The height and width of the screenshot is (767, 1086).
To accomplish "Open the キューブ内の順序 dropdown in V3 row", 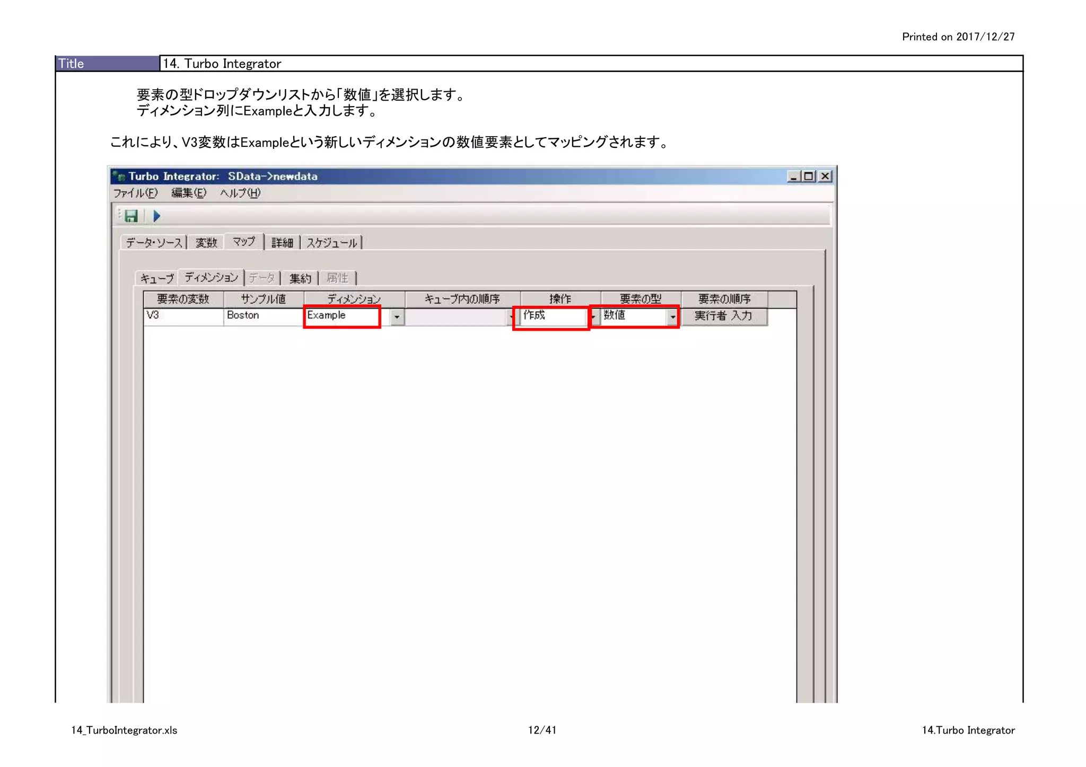I will (511, 316).
